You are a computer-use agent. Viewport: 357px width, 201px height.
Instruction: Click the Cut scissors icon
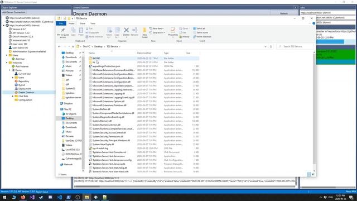click(87, 28)
